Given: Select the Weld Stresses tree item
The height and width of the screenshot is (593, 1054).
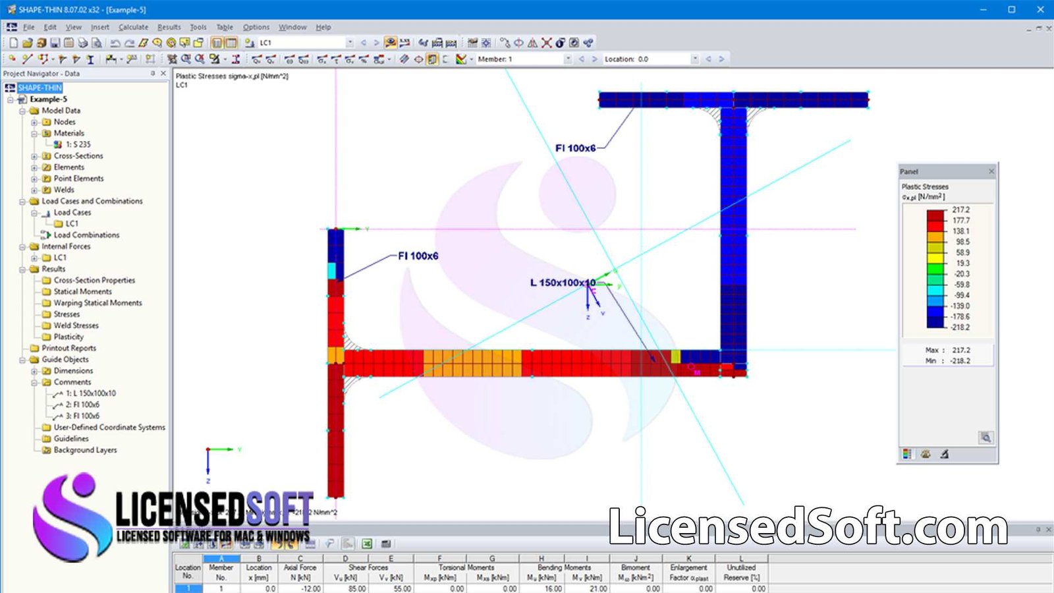Looking at the screenshot, I should [76, 325].
